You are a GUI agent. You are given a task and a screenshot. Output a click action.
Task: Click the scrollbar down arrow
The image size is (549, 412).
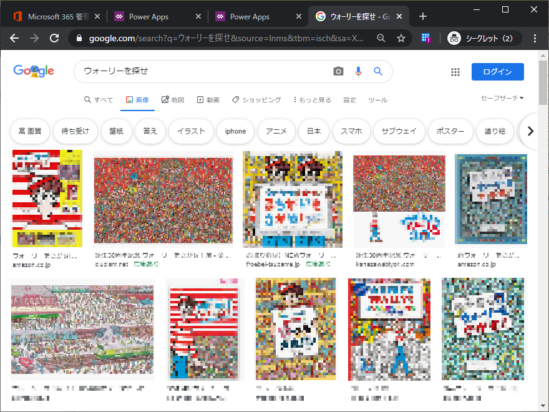[x=543, y=406]
